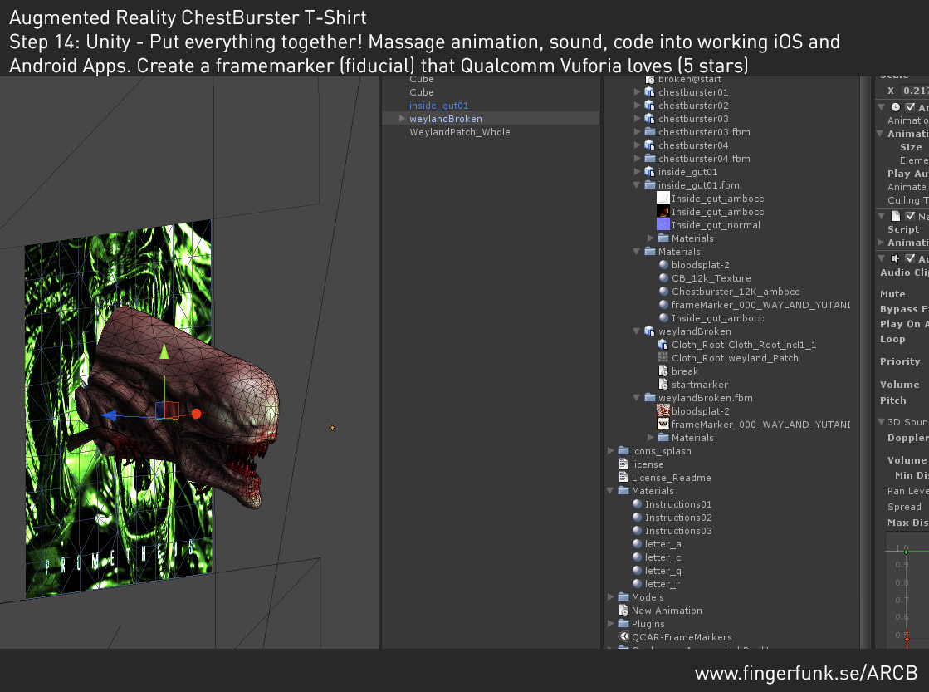Click the script component page icon

point(896,216)
